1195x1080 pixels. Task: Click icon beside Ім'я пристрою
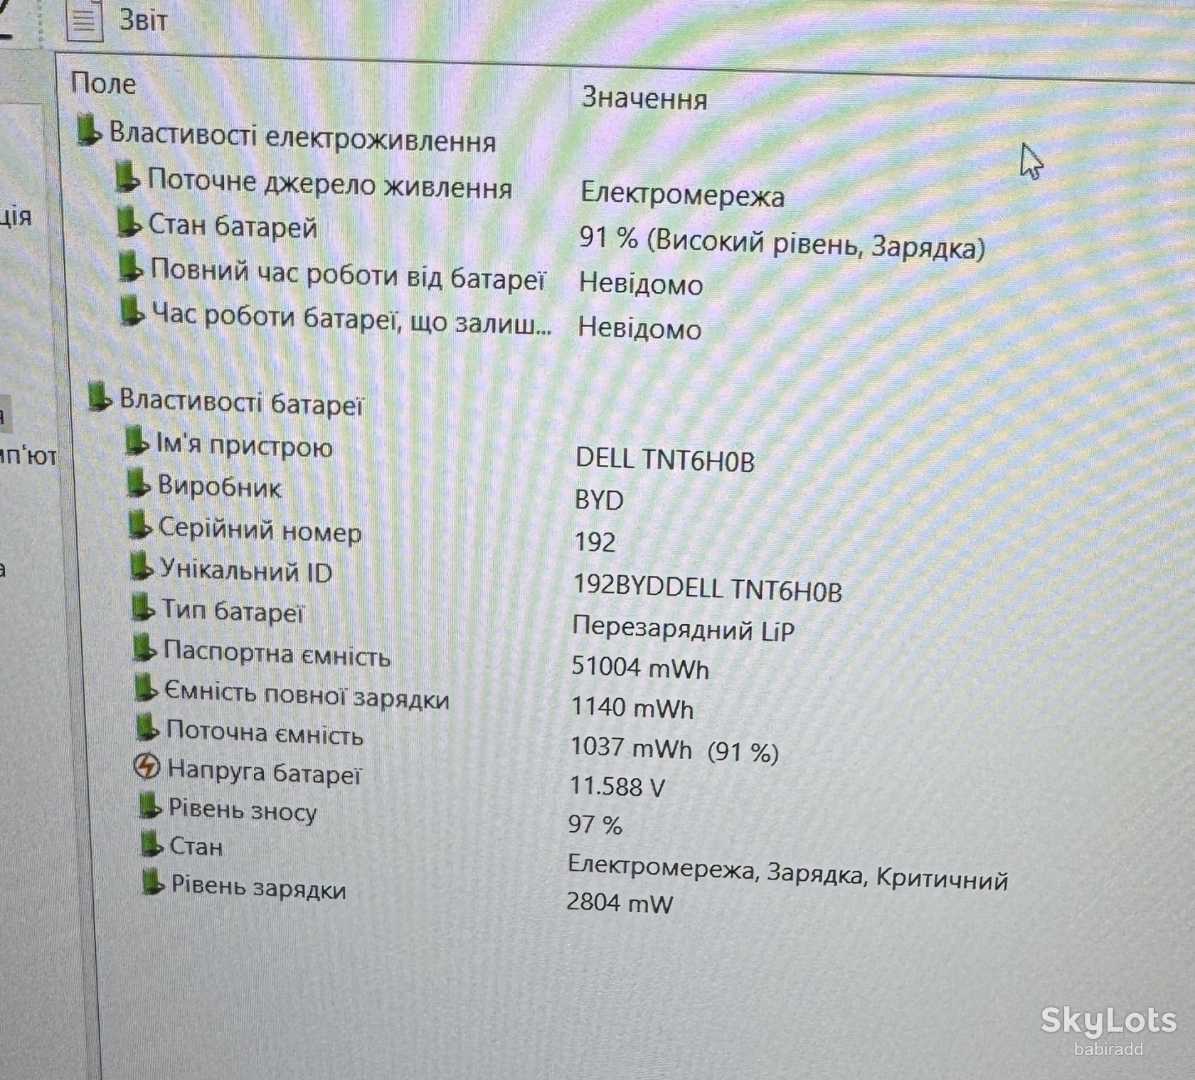[137, 440]
